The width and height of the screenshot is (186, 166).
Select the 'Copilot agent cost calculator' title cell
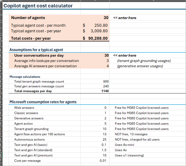[38, 6]
